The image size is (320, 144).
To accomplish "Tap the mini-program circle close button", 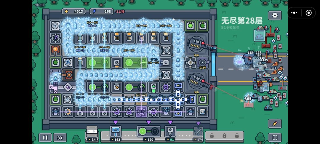I will click(308, 13).
